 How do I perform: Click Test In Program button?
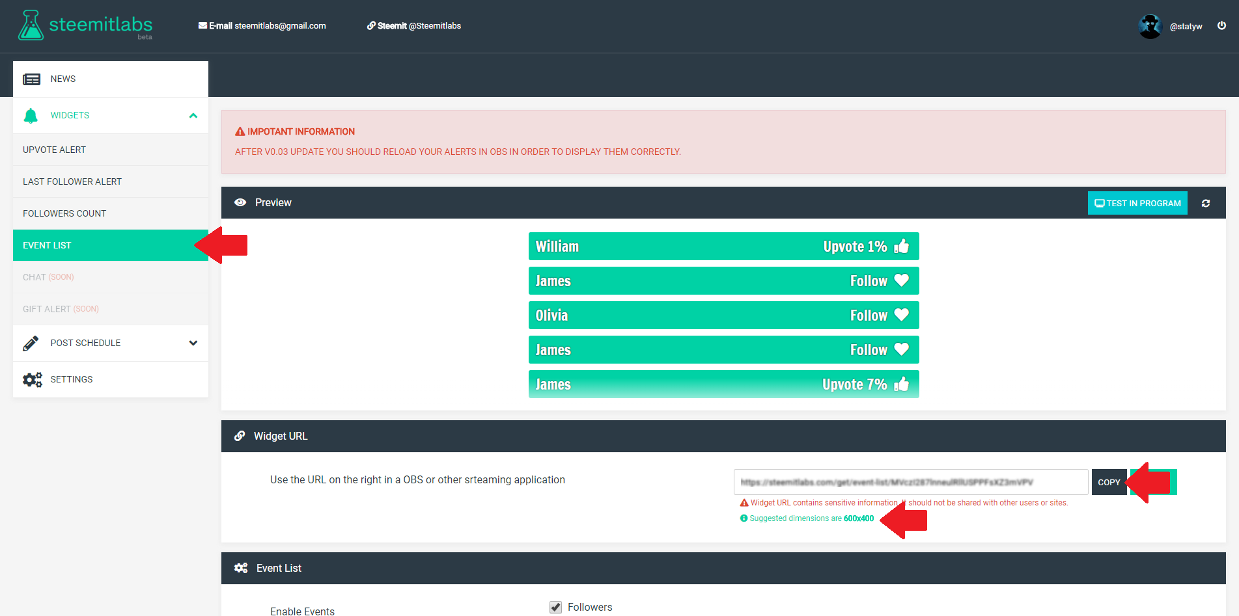pyautogui.click(x=1137, y=203)
